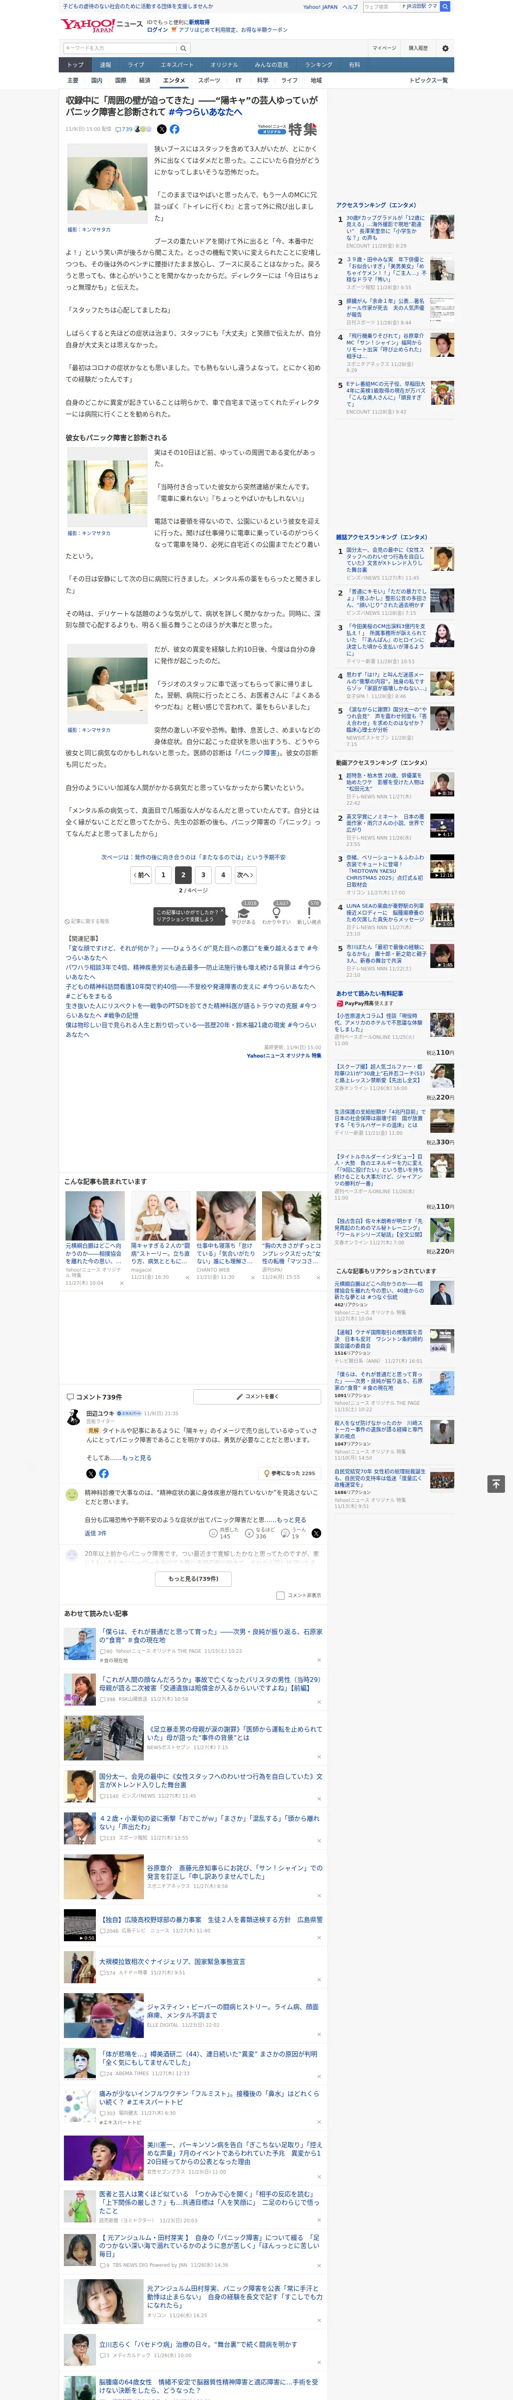
Task: Click コメントを書く button
Action: coord(257,1396)
